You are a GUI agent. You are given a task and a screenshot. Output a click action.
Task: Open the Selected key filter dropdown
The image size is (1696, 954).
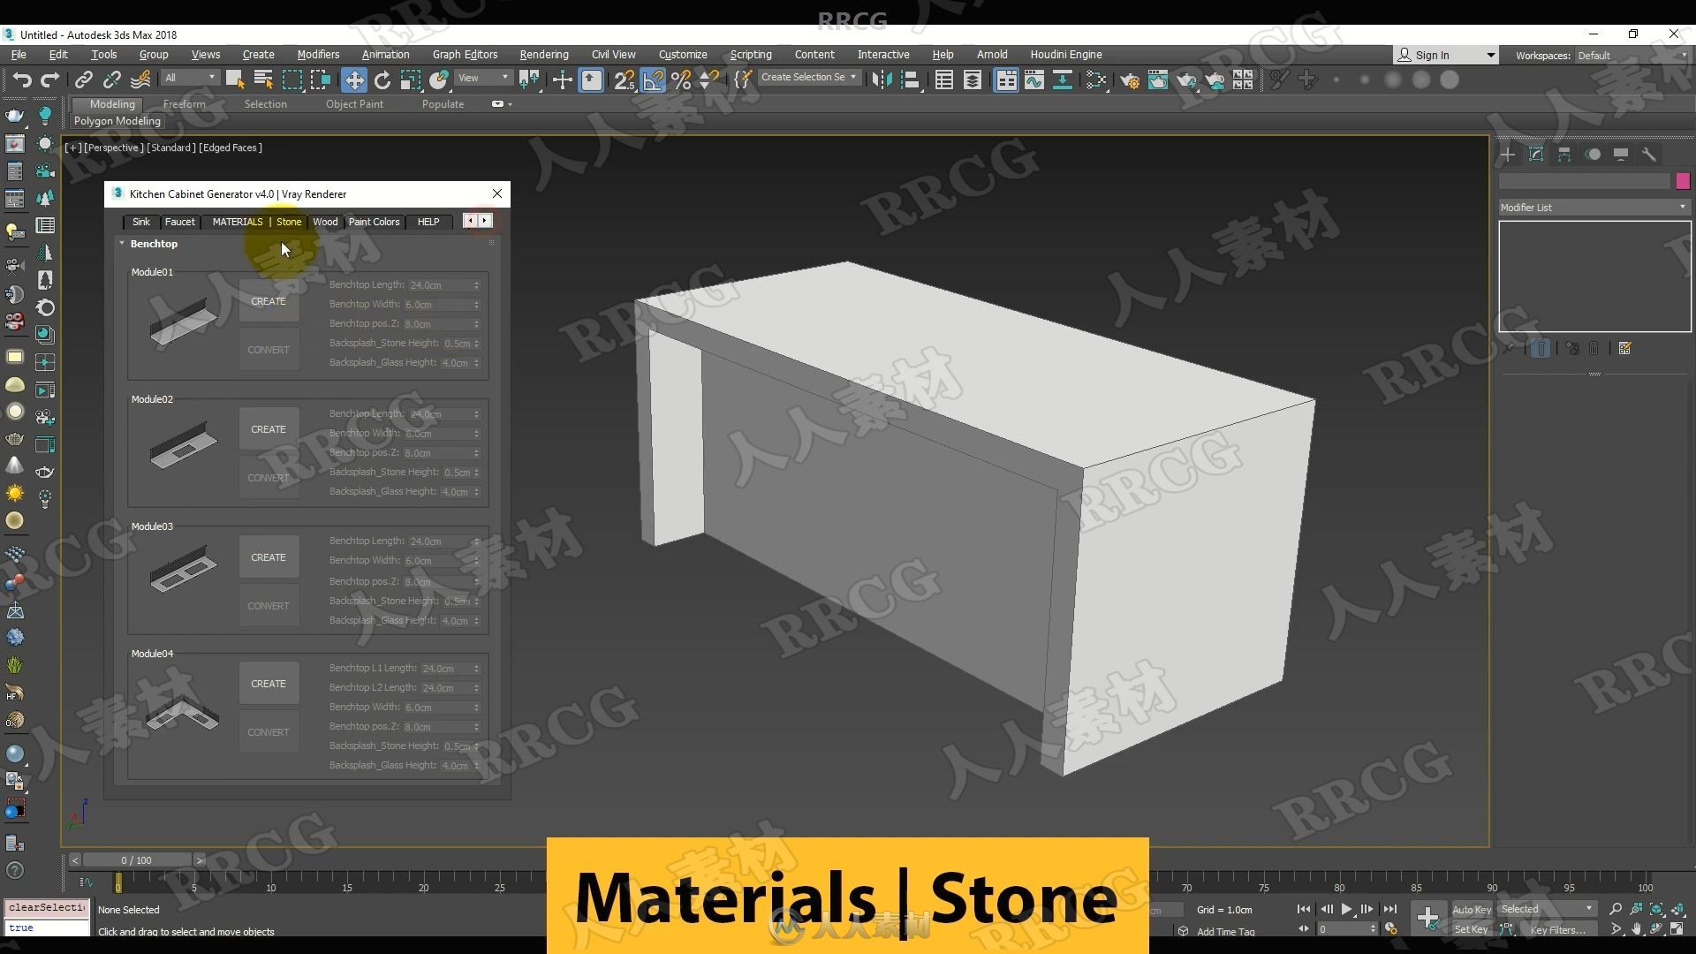(1546, 909)
